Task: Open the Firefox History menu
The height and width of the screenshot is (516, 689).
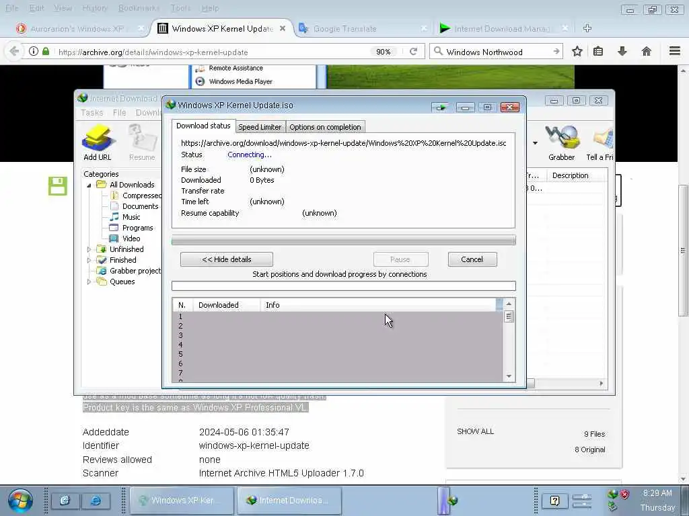Action: coord(94,8)
